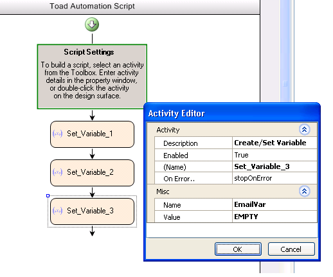Select the Set_Variable_3 activity
The height and width of the screenshot is (277, 333).
click(x=92, y=211)
